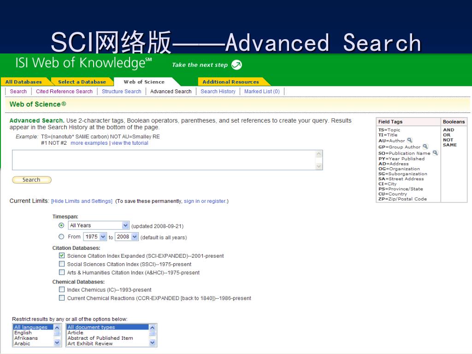Check Social Sciences Citation Index checkbox
Viewport: 472px width, 354px height.
62,264
